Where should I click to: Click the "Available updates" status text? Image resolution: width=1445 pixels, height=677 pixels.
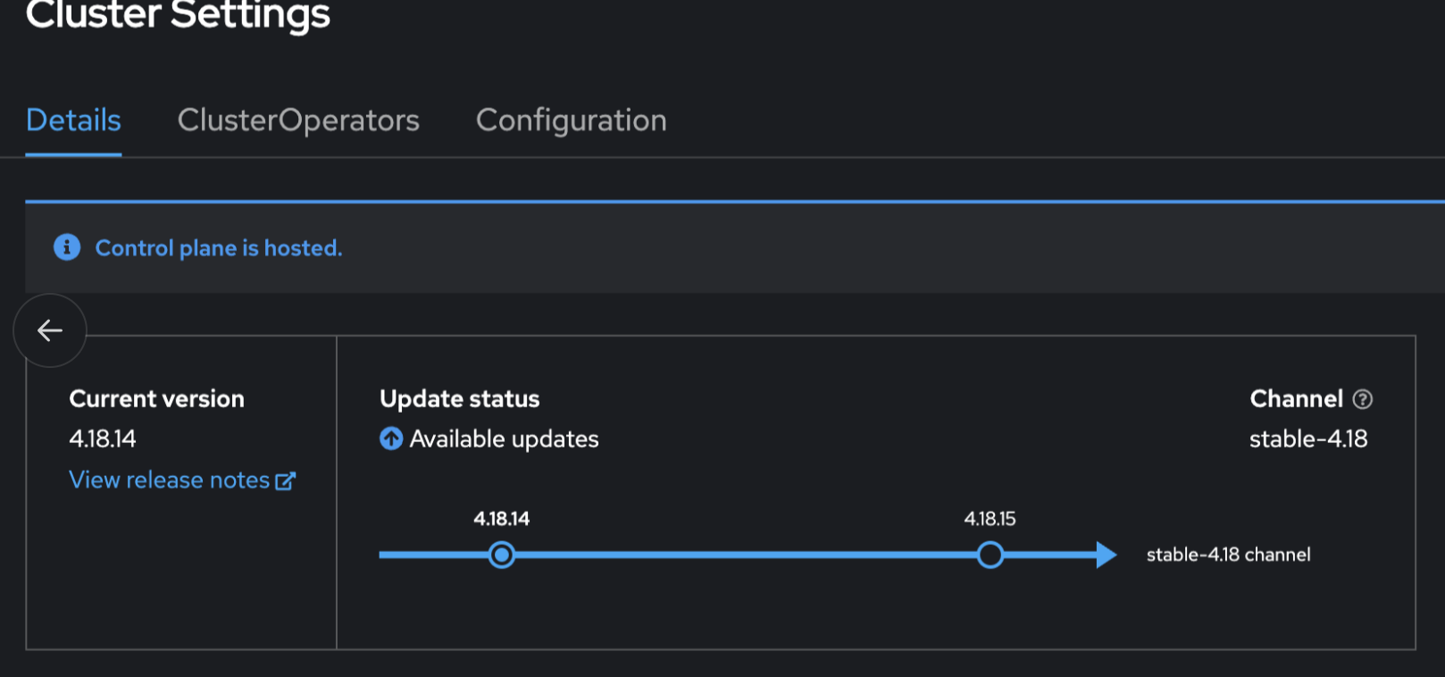pos(504,439)
